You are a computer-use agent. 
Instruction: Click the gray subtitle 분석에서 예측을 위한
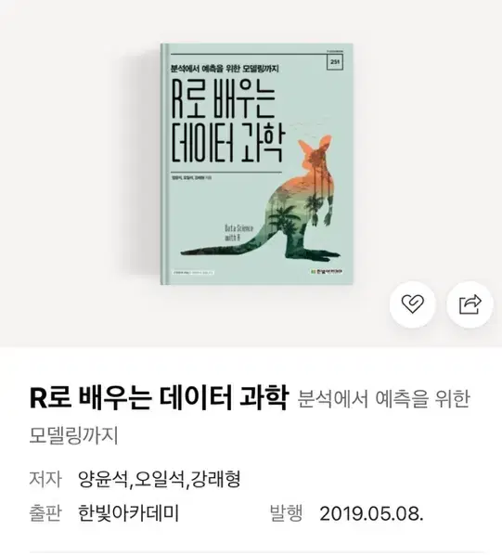pos(383,399)
